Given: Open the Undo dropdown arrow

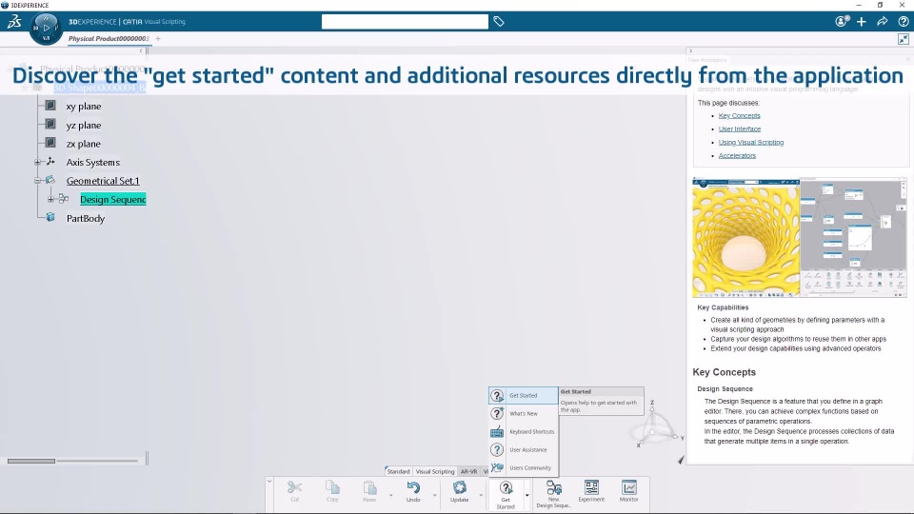Looking at the screenshot, I should [435, 495].
